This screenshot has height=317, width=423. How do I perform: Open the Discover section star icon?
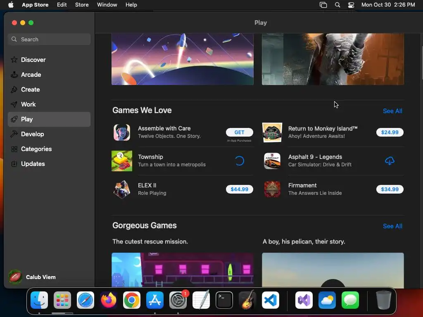pos(14,59)
